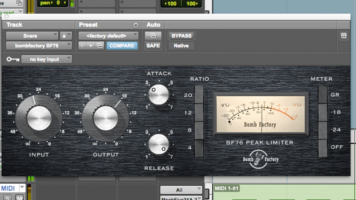Open the bombfactory BF76 plugin selector
This screenshot has width=356, height=200.
point(39,46)
